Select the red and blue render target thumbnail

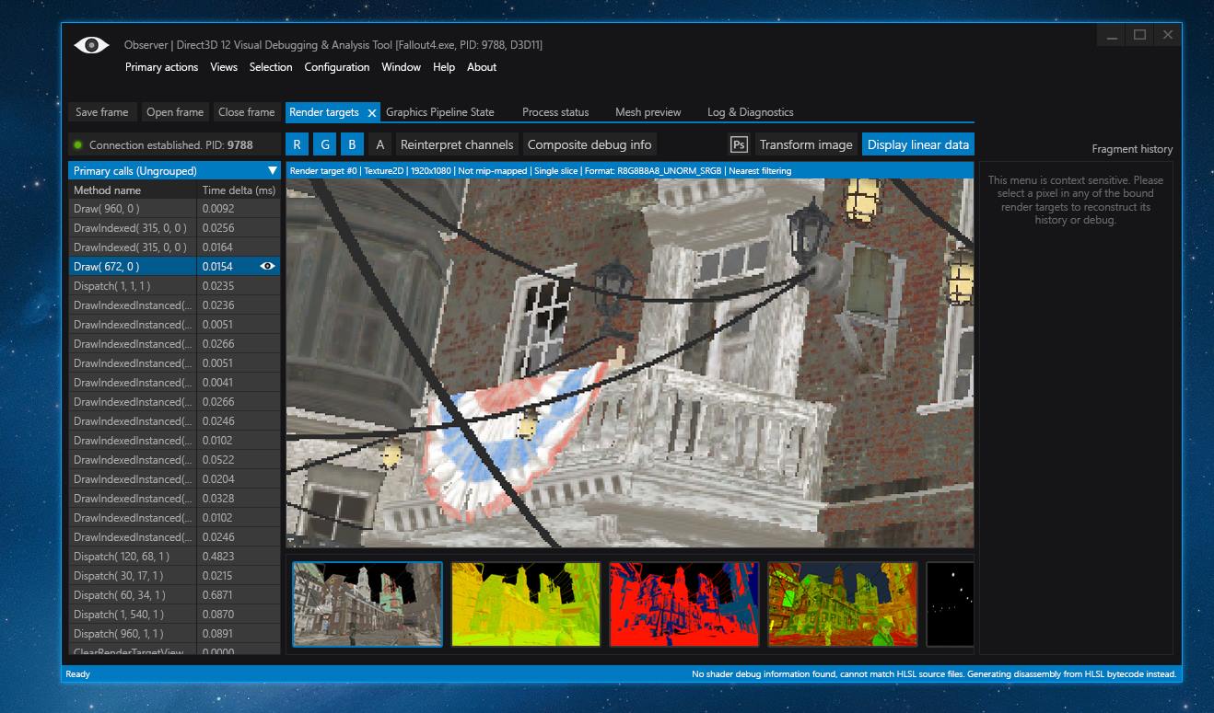coord(684,604)
